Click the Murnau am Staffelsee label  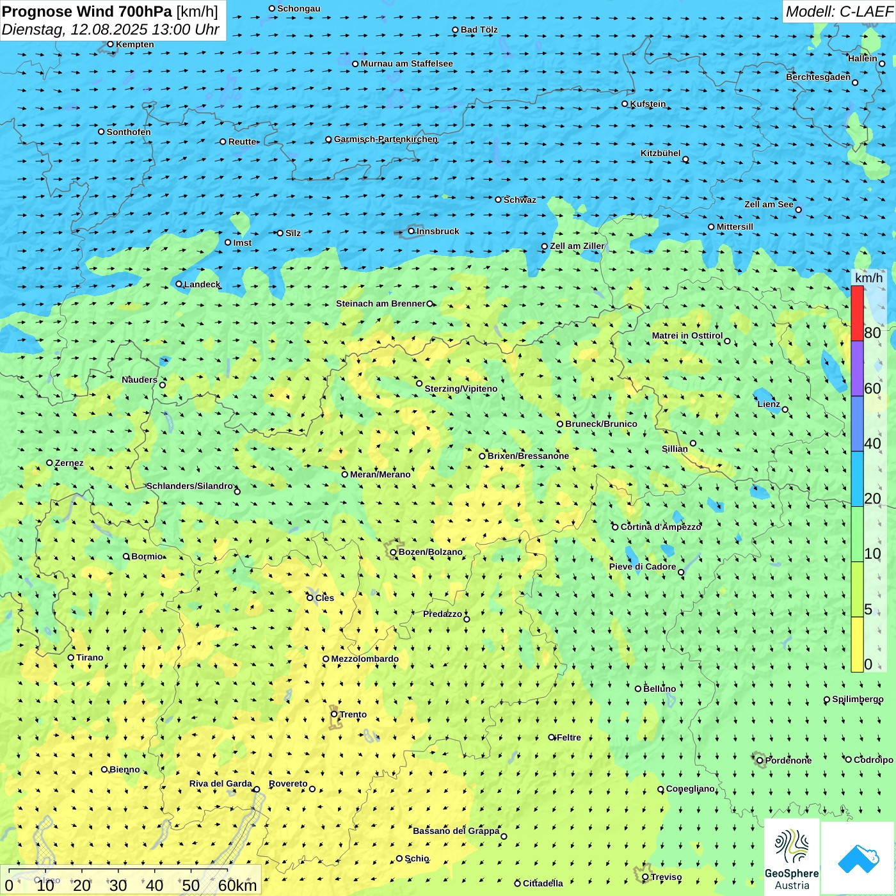tap(407, 63)
